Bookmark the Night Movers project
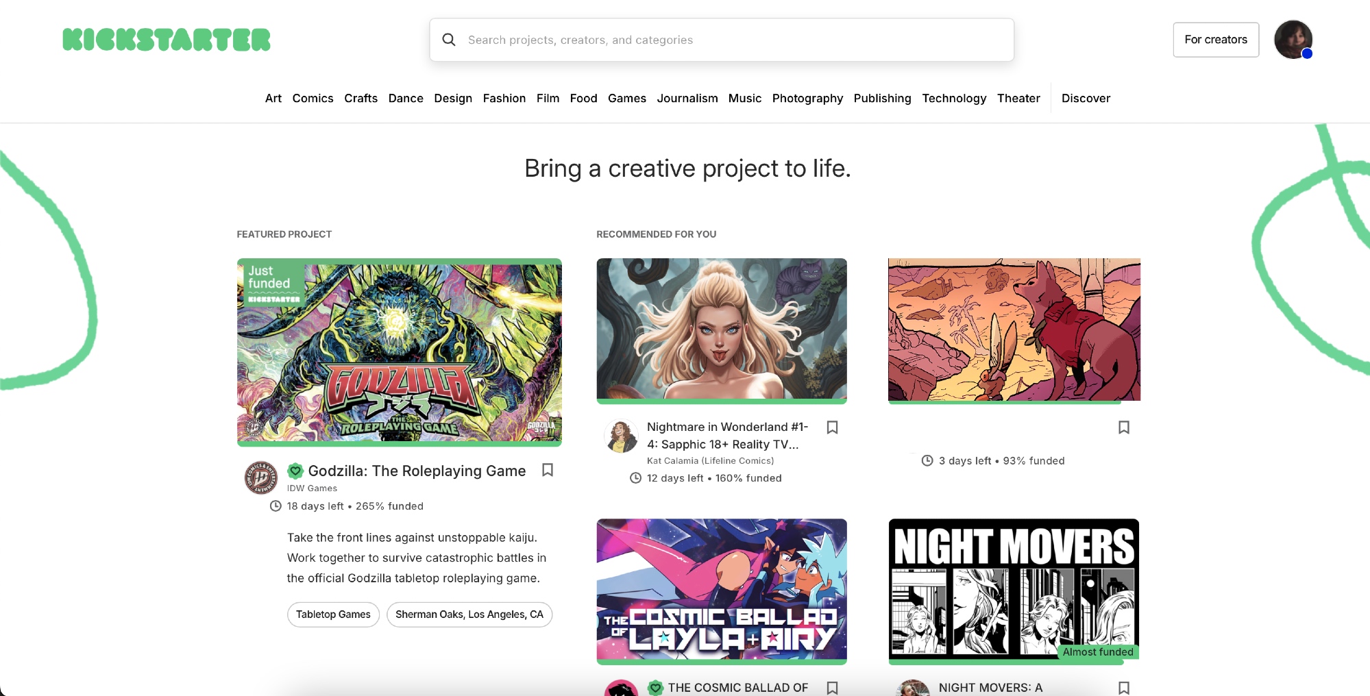Screen dimensions: 1370x696 1123,687
